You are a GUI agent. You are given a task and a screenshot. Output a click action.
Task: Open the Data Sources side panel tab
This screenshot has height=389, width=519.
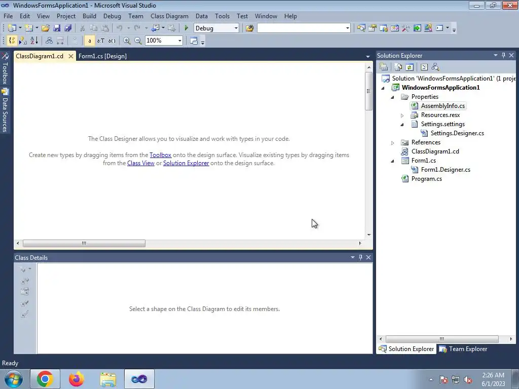[5, 111]
